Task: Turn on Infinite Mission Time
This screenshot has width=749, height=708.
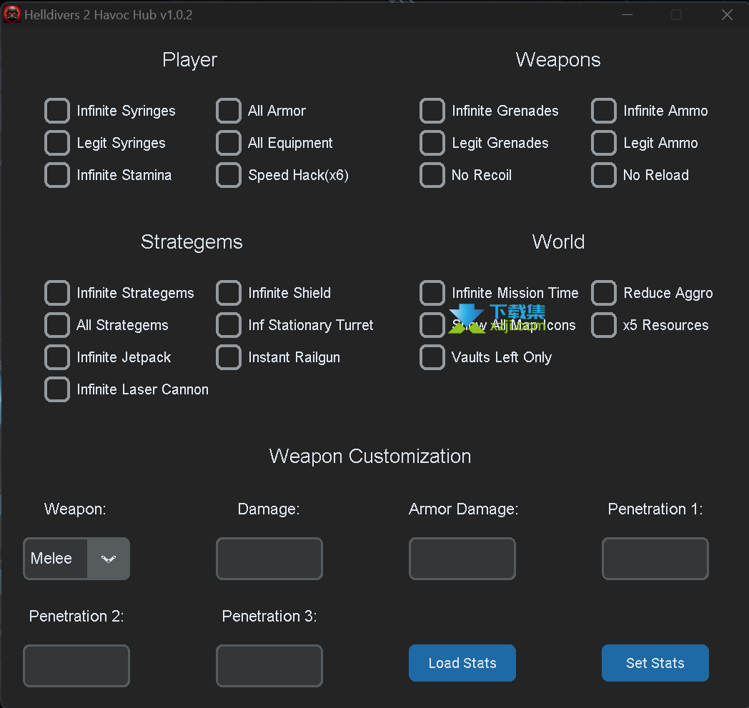Action: pyautogui.click(x=432, y=293)
